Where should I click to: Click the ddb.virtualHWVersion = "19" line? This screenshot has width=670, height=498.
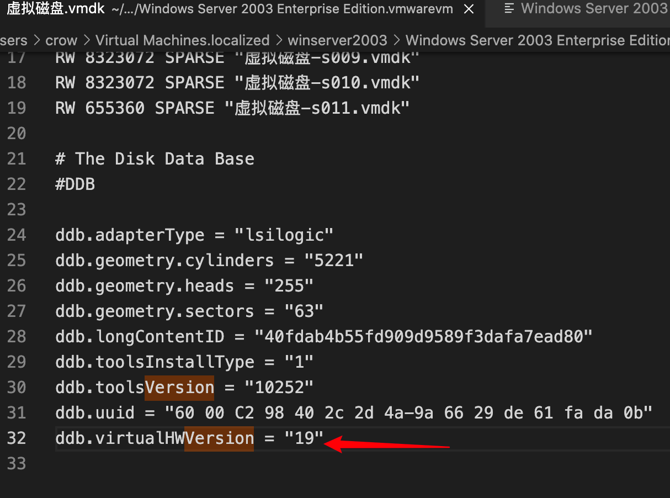(189, 438)
